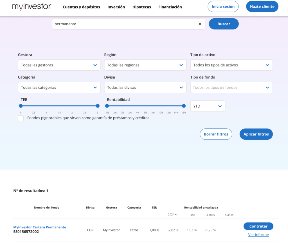Image resolution: width=288 pixels, height=243 pixels.
Task: Click the 1 año return value 1,03 %
Action: click(192, 230)
